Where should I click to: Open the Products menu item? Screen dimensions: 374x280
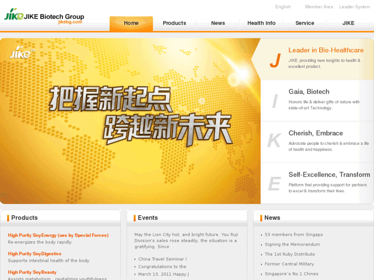(174, 23)
